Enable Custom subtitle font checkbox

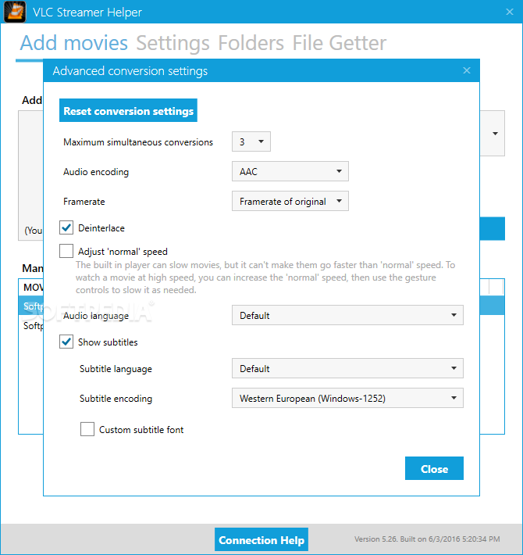point(87,429)
